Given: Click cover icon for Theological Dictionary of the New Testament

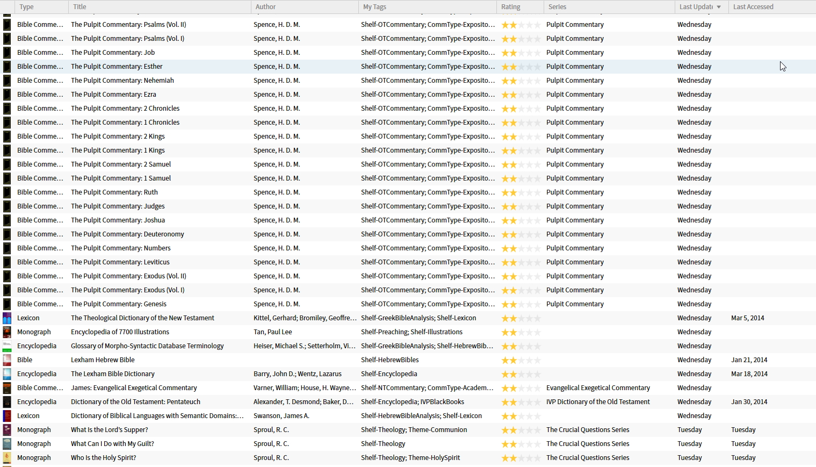Looking at the screenshot, I should 7,318.
